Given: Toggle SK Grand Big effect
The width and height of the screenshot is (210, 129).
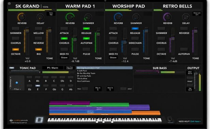Looking at the screenshot, I should (39, 50).
